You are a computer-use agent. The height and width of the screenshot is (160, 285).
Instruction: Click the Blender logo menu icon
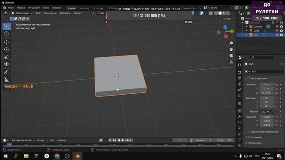click(4, 8)
